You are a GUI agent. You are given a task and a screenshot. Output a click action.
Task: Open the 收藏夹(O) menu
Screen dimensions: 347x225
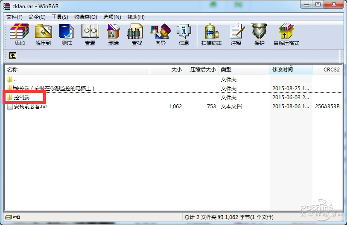86,17
